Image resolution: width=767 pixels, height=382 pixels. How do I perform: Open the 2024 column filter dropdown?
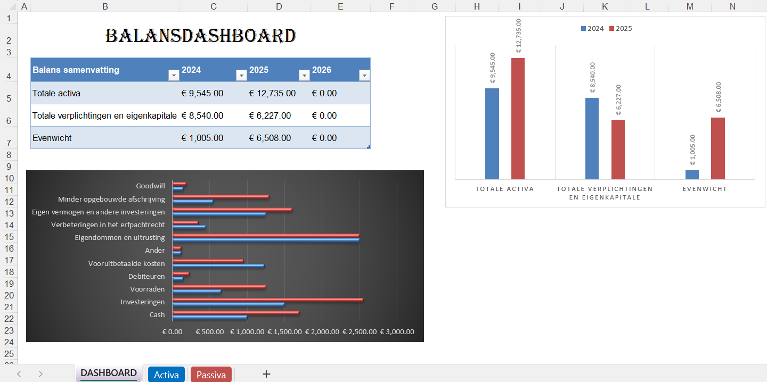pyautogui.click(x=241, y=75)
